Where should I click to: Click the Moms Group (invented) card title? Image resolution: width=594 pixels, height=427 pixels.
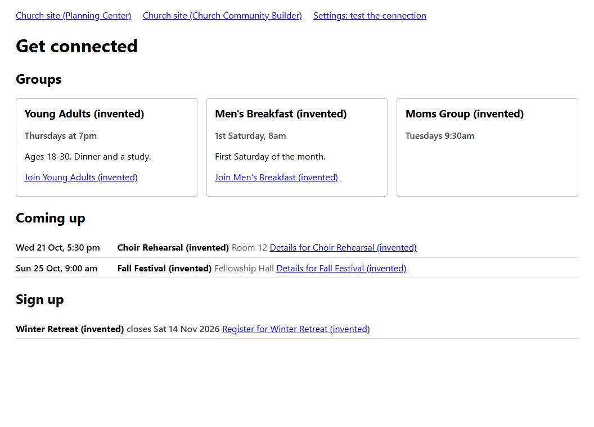point(465,114)
